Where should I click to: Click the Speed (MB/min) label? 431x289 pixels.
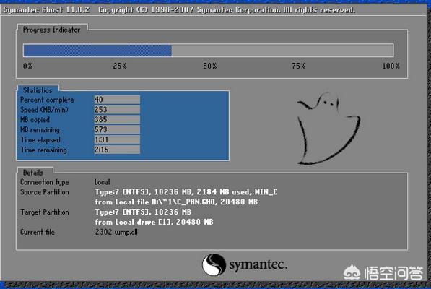coord(44,110)
